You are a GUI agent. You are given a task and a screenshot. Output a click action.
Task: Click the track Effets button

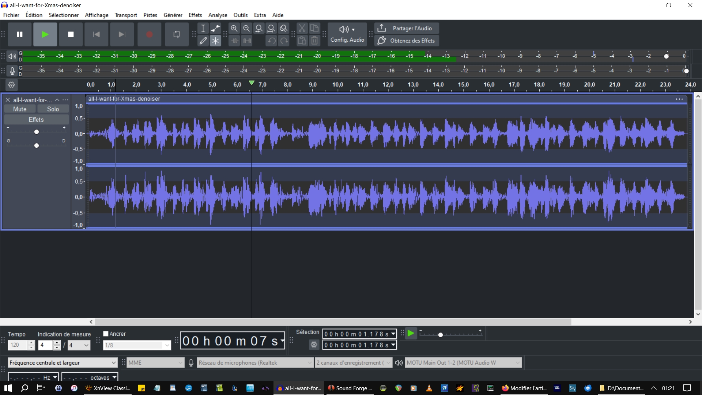coord(36,120)
